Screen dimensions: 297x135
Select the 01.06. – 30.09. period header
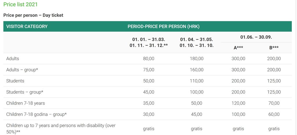[x=256, y=37]
